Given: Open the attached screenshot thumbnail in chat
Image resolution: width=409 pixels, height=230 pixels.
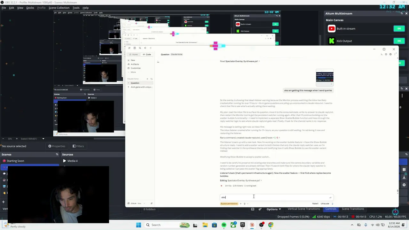Looking at the screenshot, I should click(325, 78).
